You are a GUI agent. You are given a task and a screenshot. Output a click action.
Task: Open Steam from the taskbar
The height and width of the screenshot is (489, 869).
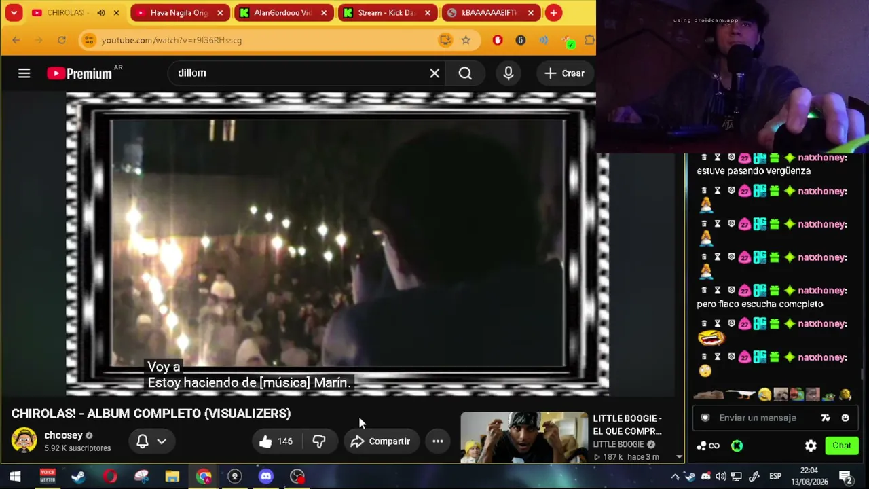coord(78,476)
